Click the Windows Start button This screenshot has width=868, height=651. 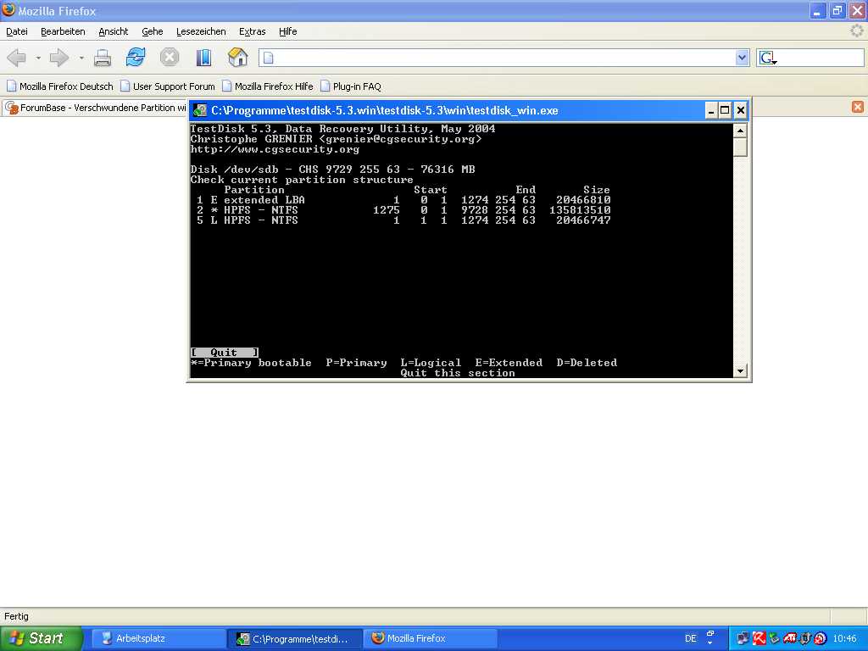click(x=41, y=638)
